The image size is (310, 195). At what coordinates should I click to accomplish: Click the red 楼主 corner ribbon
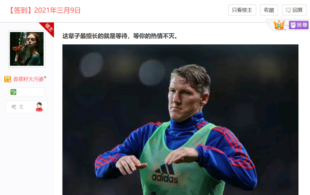point(47,28)
